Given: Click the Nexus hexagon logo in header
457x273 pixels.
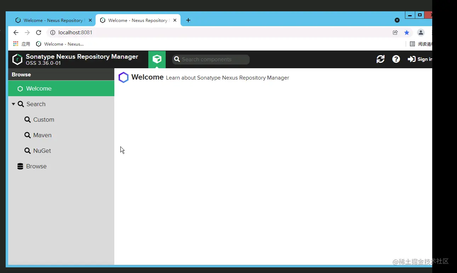Looking at the screenshot, I should pos(17,59).
